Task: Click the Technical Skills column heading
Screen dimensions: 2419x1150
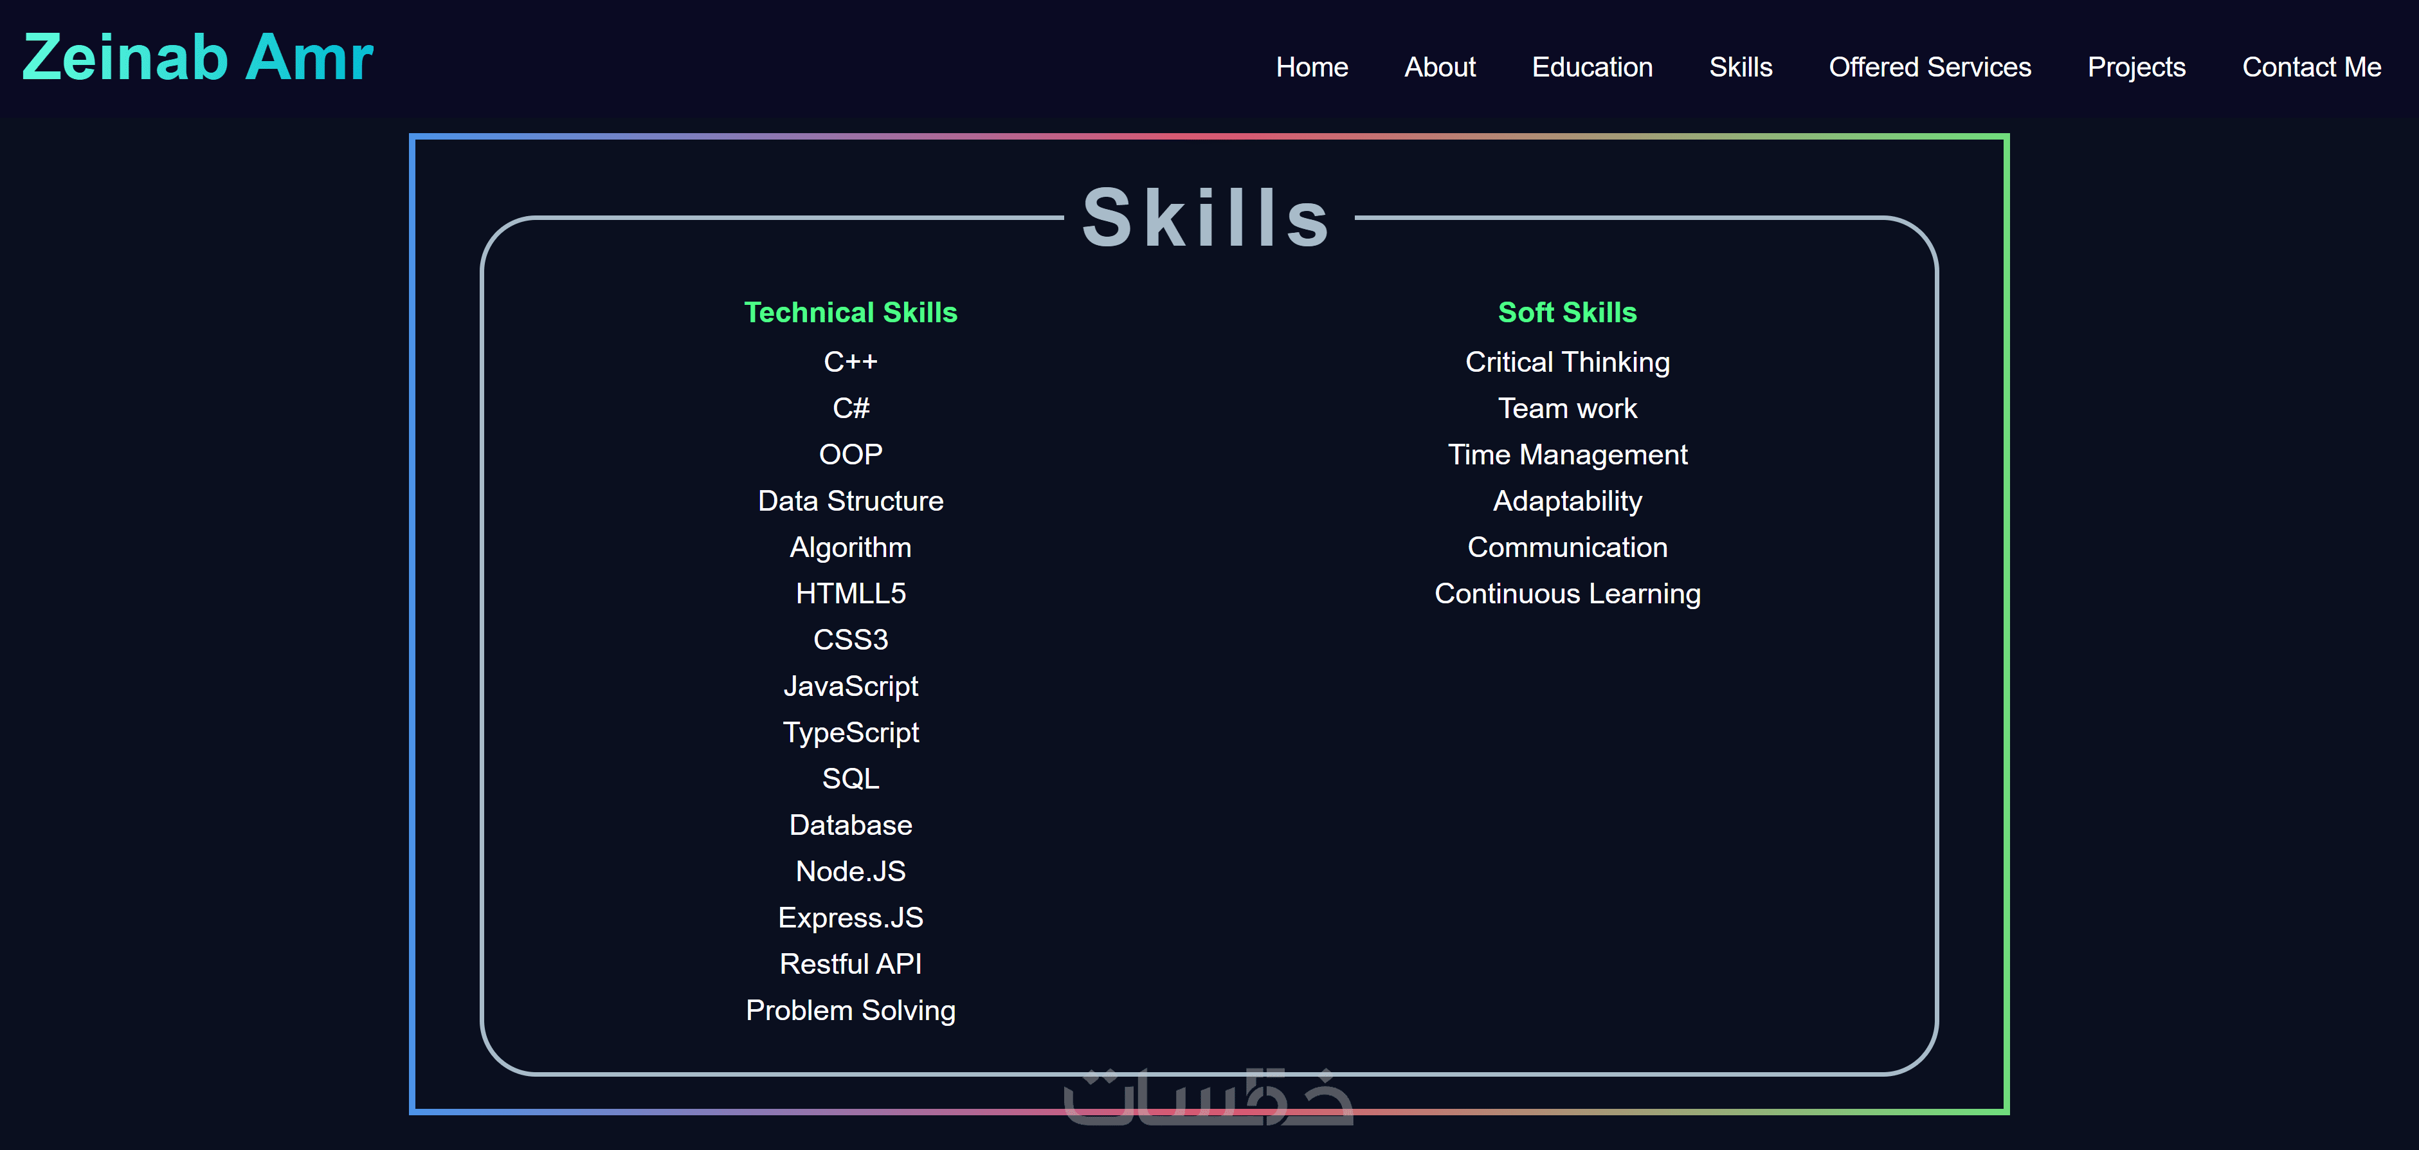Action: click(850, 313)
